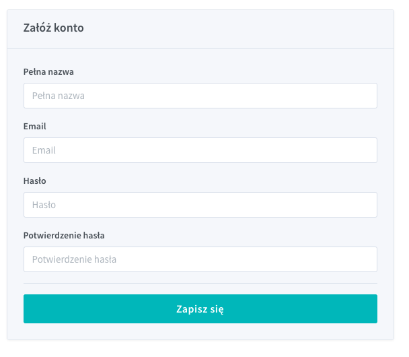Click the "Pełna nazwa" placeholder text
Image resolution: width=409 pixels, height=357 pixels.
coord(59,96)
